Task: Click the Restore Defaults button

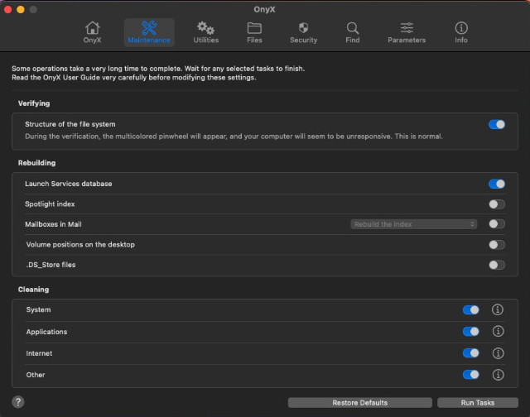Action: (x=359, y=403)
